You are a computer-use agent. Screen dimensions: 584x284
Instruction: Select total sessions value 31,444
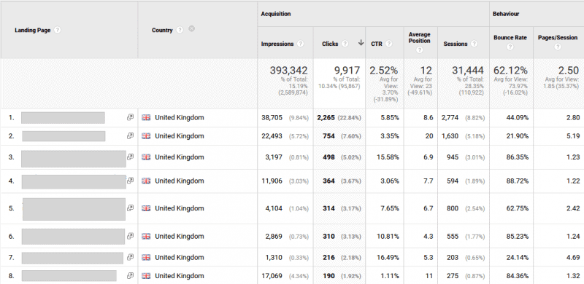(x=468, y=70)
